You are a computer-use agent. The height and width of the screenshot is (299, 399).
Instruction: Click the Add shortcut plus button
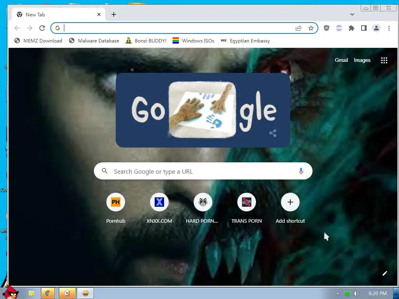pyautogui.click(x=290, y=202)
